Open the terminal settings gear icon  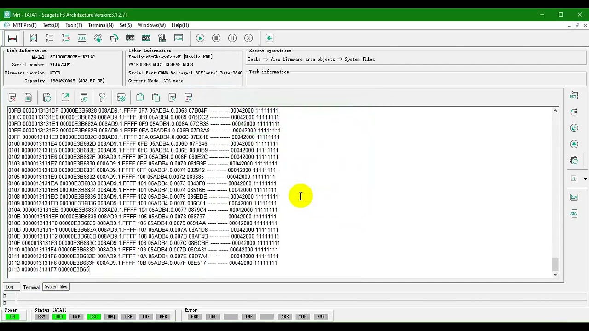click(x=121, y=97)
